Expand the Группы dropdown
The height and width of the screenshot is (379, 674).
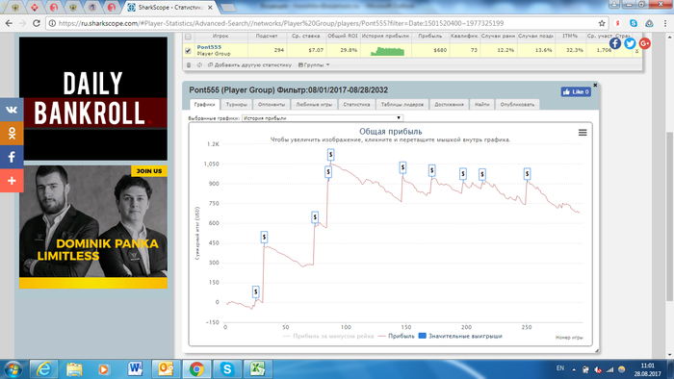point(314,64)
